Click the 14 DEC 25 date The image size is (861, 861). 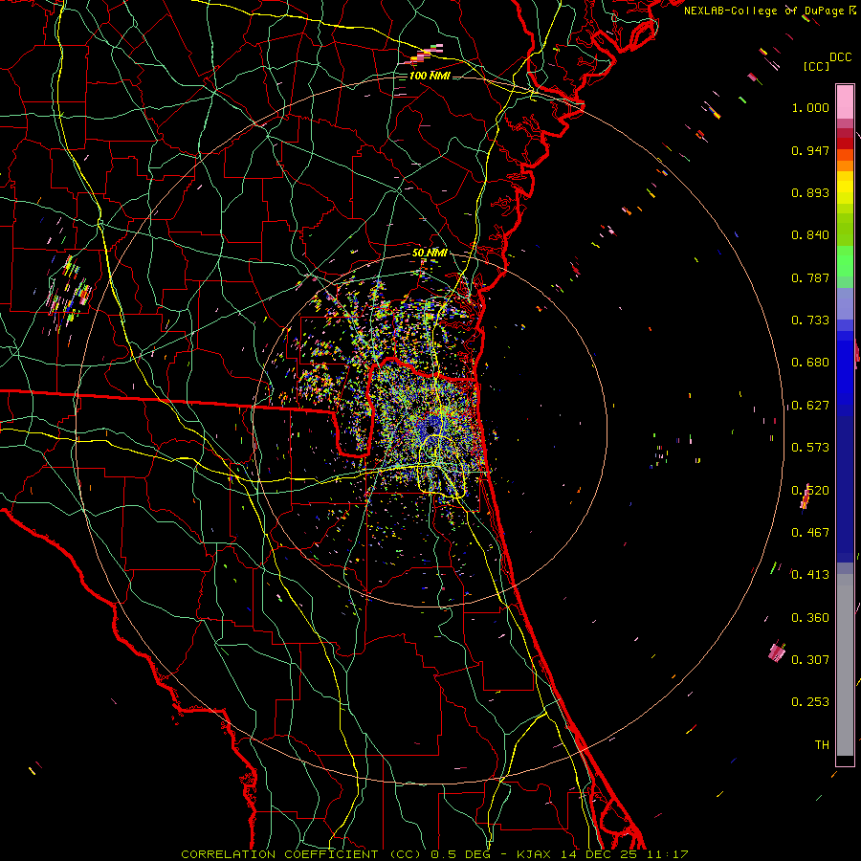pos(599,854)
